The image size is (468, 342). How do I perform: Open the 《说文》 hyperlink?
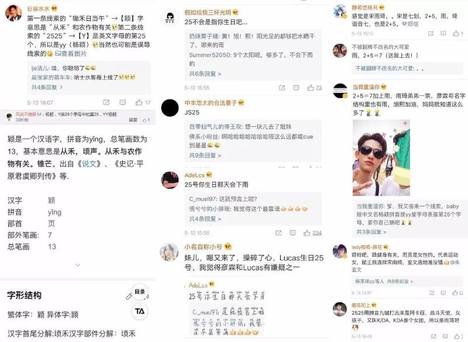coord(90,164)
